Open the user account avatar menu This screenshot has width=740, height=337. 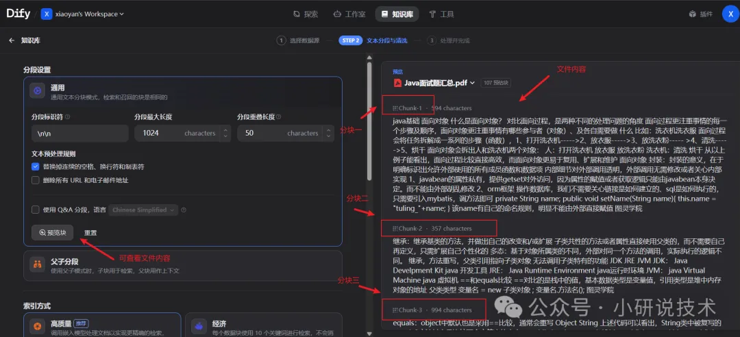pos(730,14)
